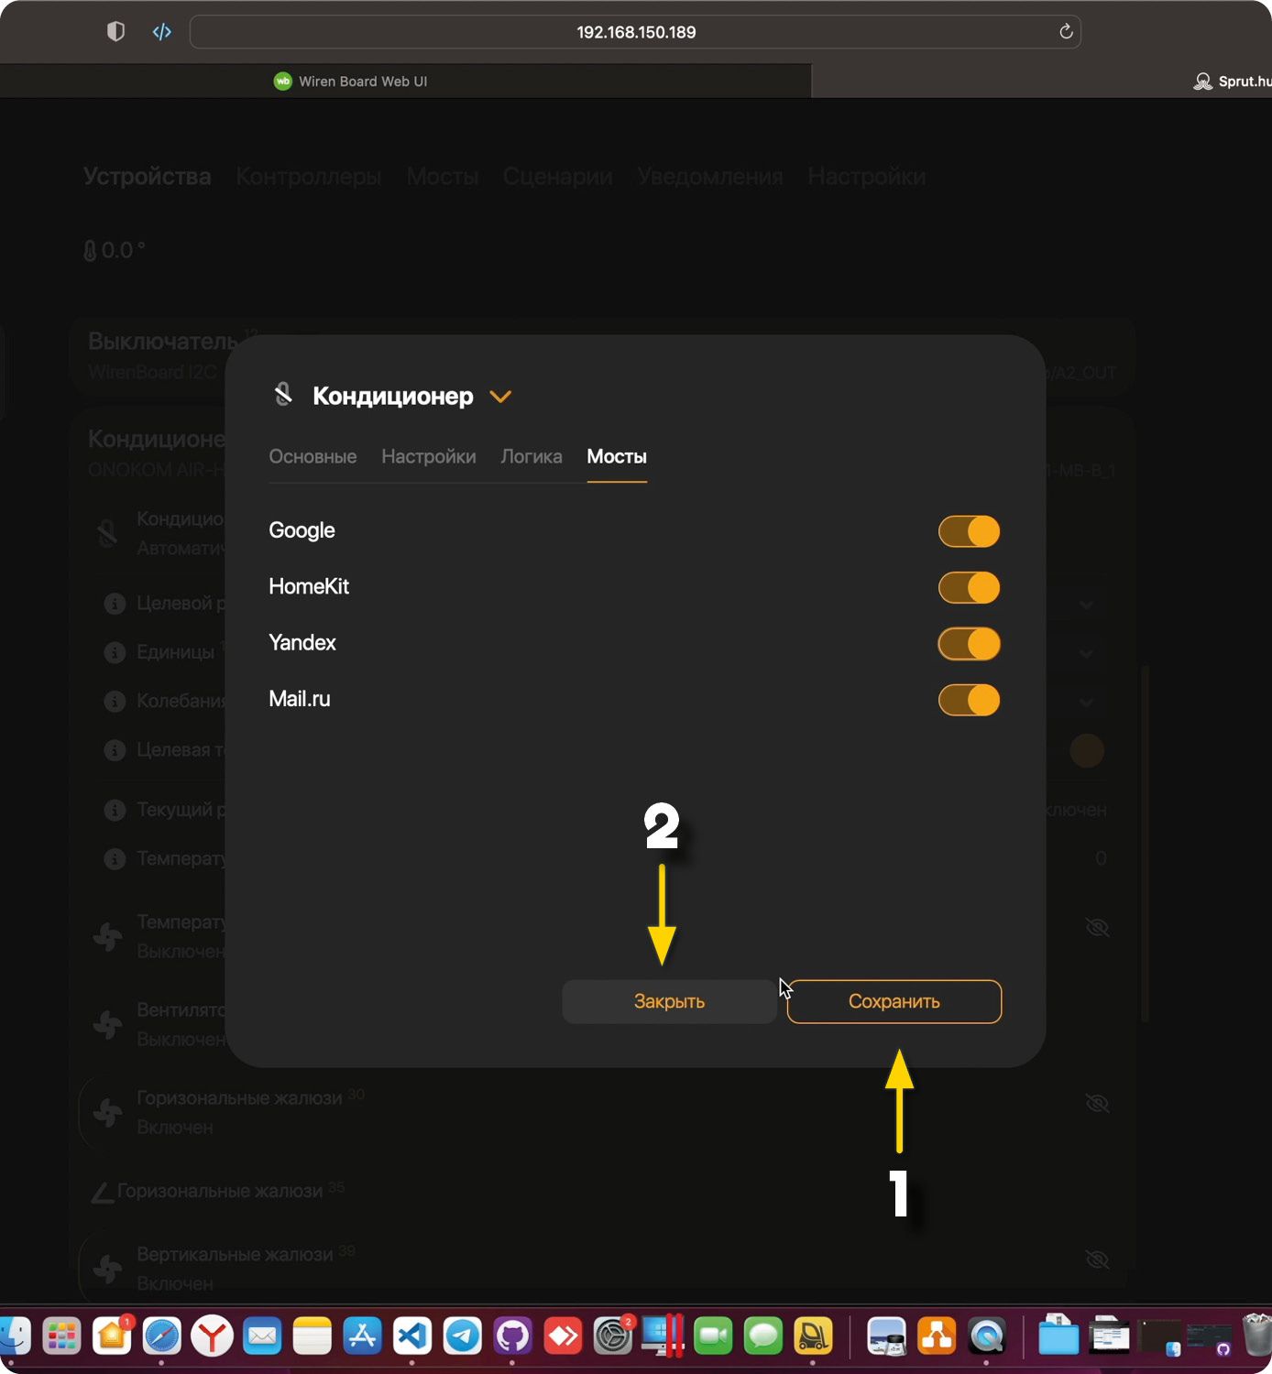Image resolution: width=1272 pixels, height=1374 pixels.
Task: Switch to the Логика tab
Action: pyautogui.click(x=532, y=456)
